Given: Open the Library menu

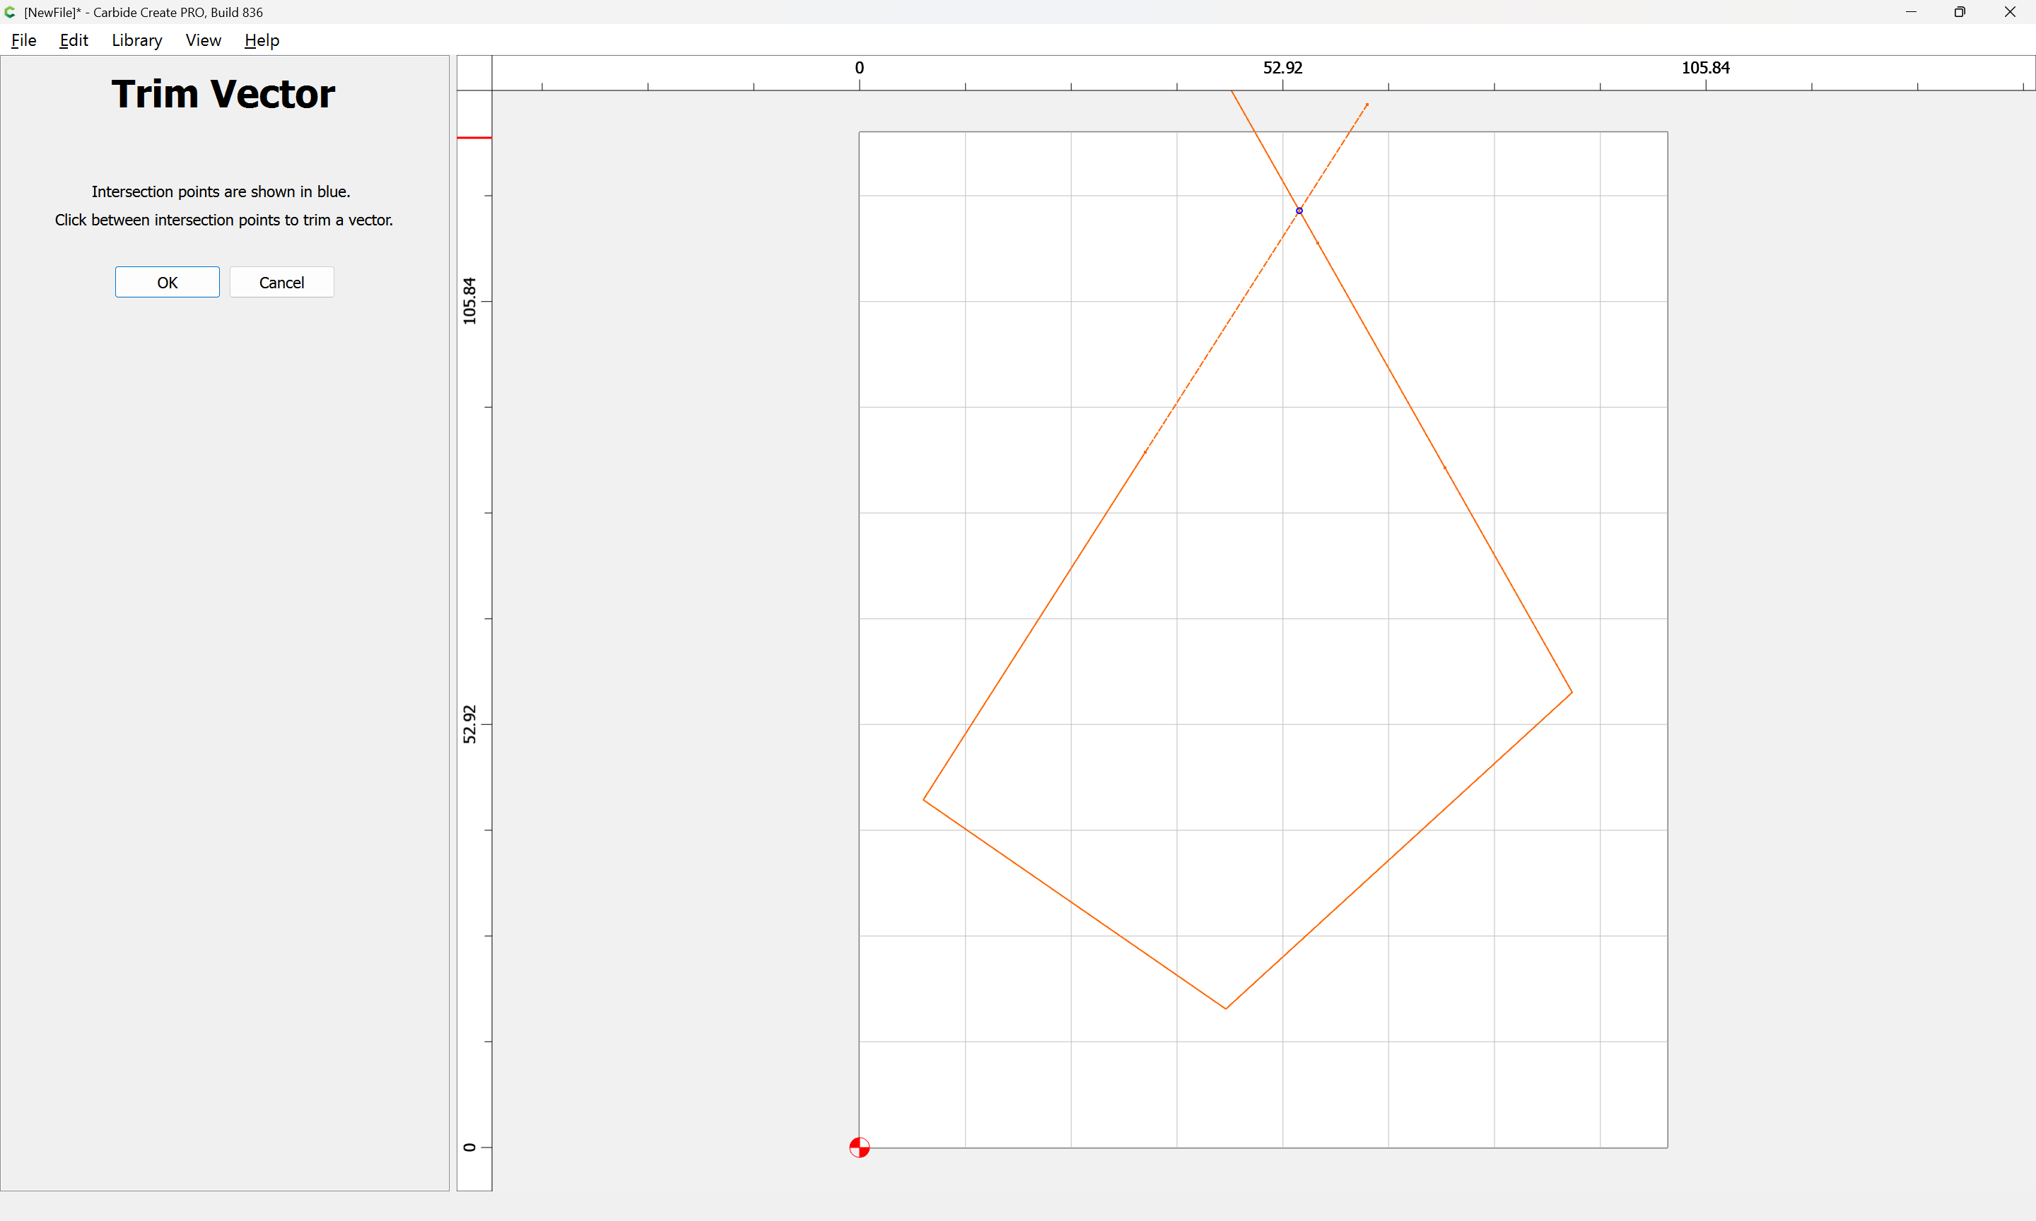Looking at the screenshot, I should point(136,40).
